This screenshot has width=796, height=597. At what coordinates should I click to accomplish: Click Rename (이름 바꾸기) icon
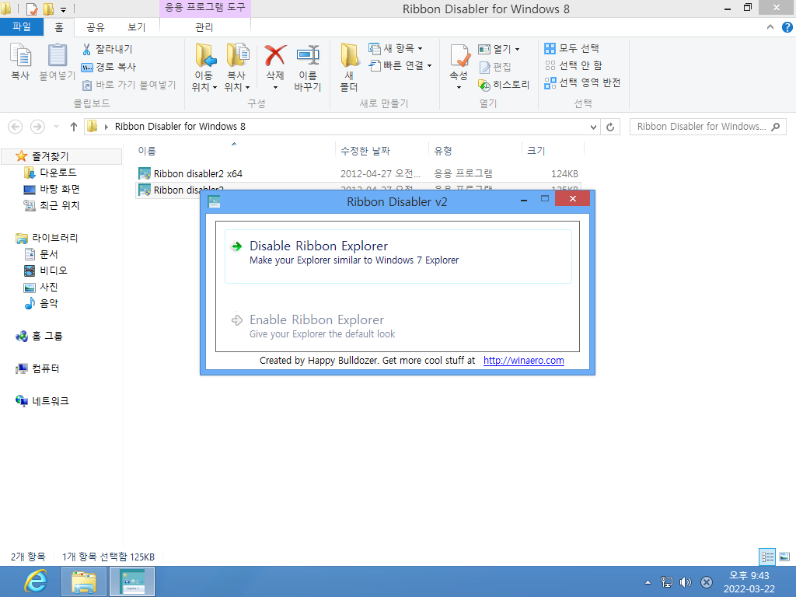(308, 68)
